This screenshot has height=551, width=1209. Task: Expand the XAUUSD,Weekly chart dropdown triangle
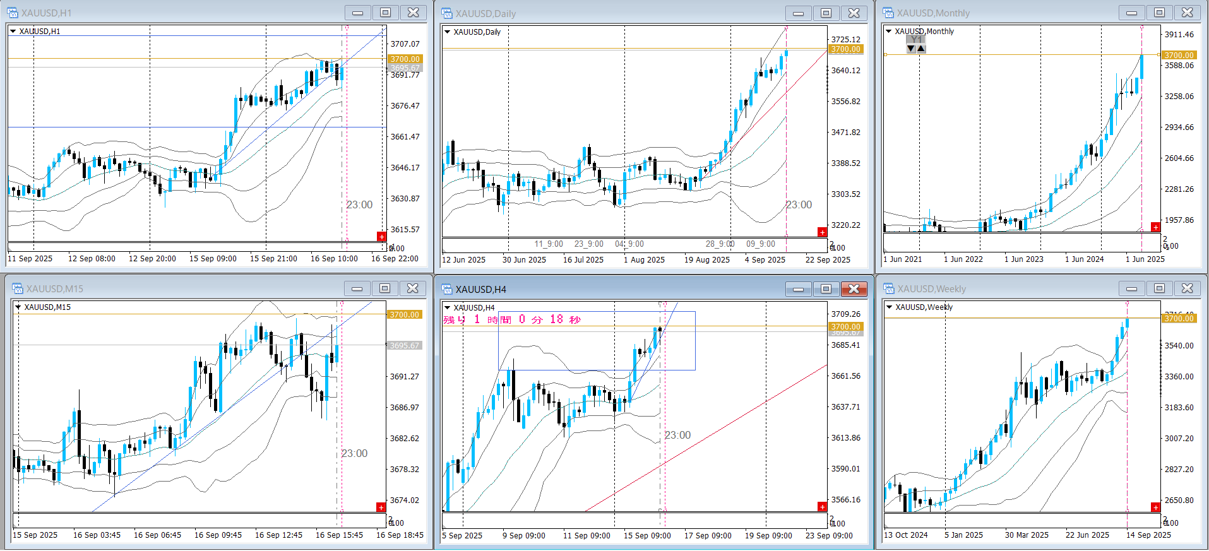click(x=889, y=307)
